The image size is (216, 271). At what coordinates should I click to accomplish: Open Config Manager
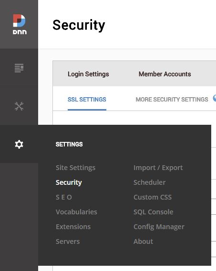(159, 227)
